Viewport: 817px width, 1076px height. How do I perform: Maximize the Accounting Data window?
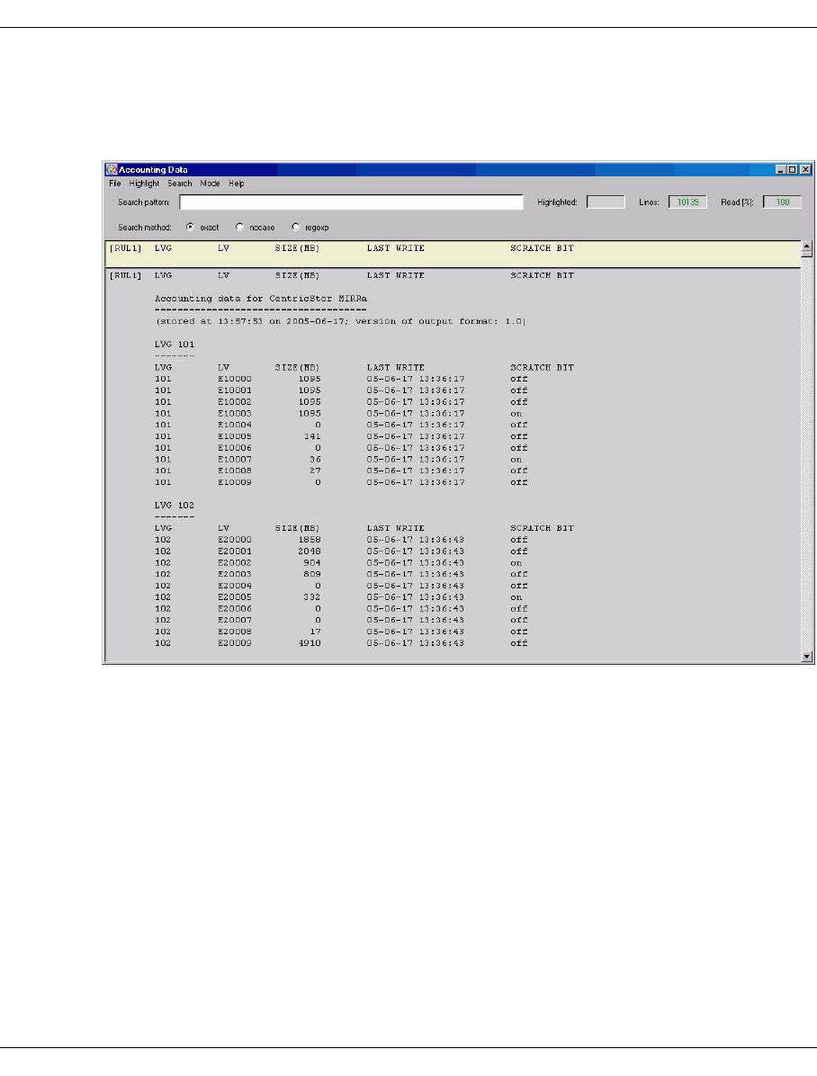pyautogui.click(x=793, y=169)
